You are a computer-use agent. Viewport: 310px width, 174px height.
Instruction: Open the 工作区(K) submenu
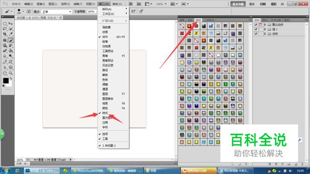click(114, 14)
